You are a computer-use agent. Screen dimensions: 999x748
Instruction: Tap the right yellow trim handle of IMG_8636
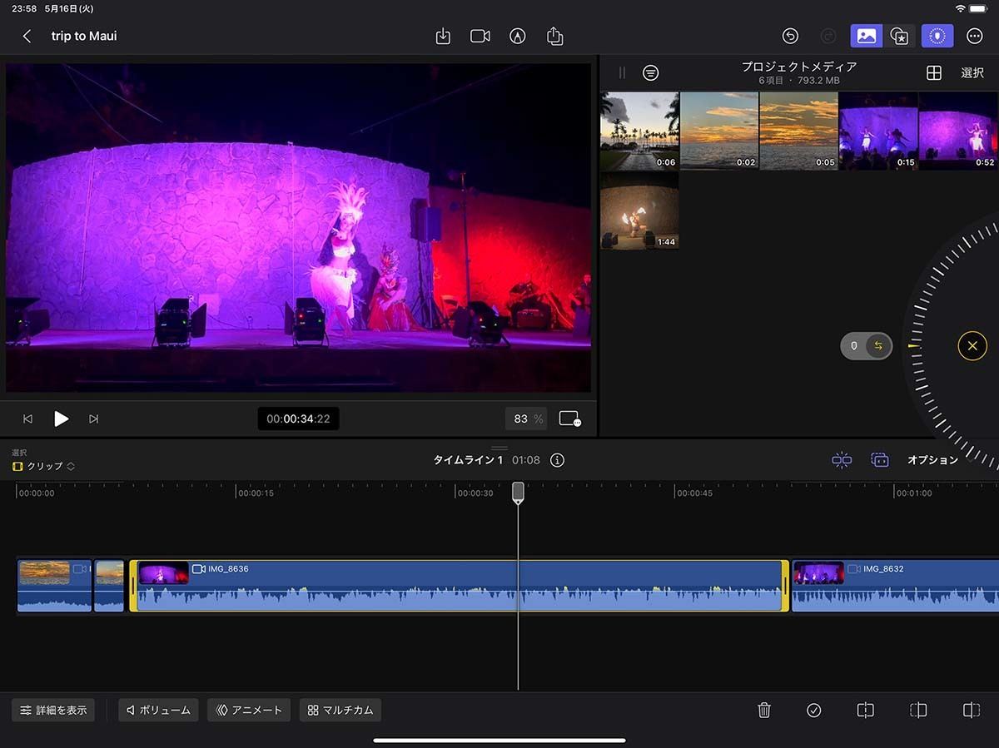pos(785,586)
